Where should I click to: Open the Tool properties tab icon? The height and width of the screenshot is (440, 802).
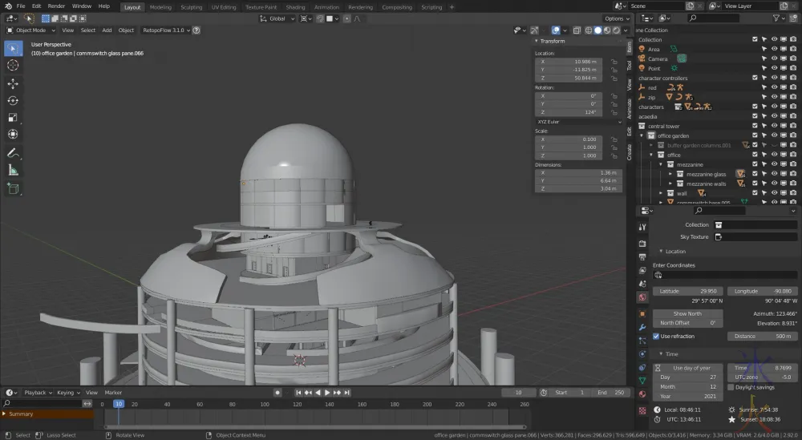[x=642, y=227]
